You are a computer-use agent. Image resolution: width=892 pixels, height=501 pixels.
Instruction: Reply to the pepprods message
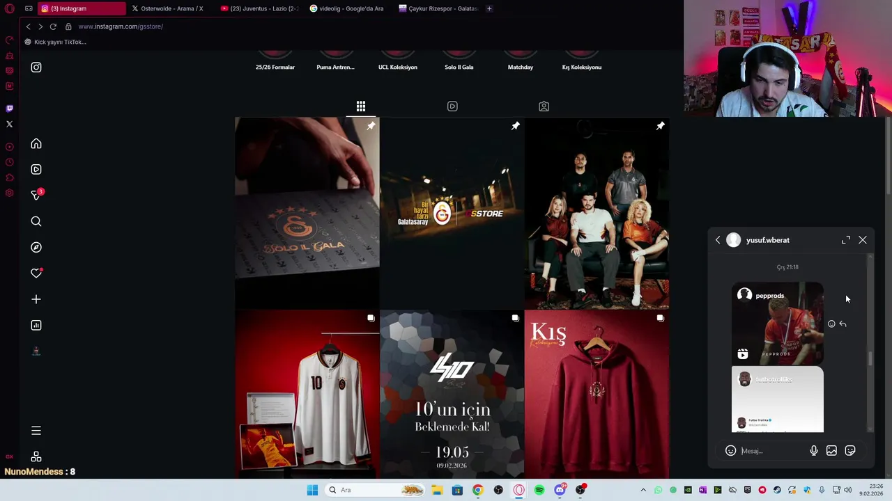click(x=843, y=324)
